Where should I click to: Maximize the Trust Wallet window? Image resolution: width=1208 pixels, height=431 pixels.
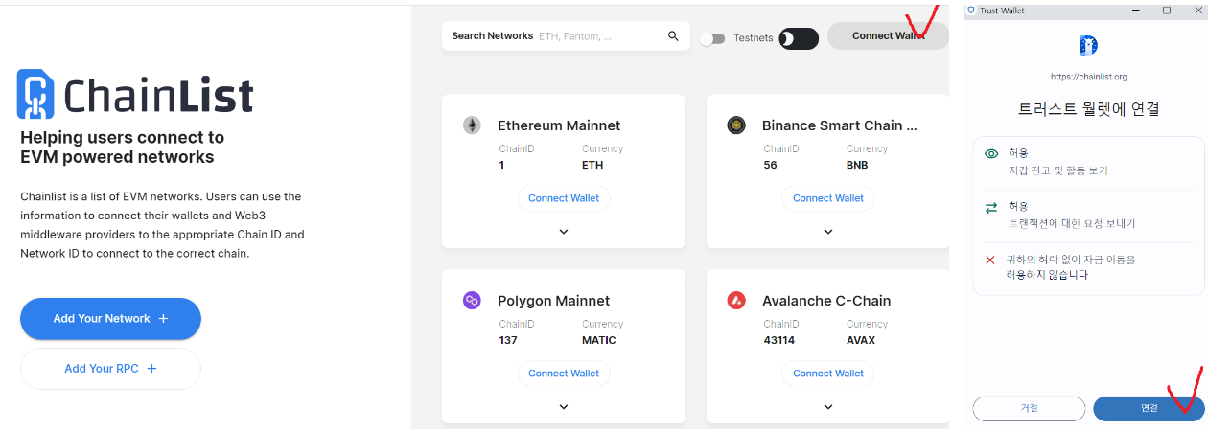tap(1166, 10)
